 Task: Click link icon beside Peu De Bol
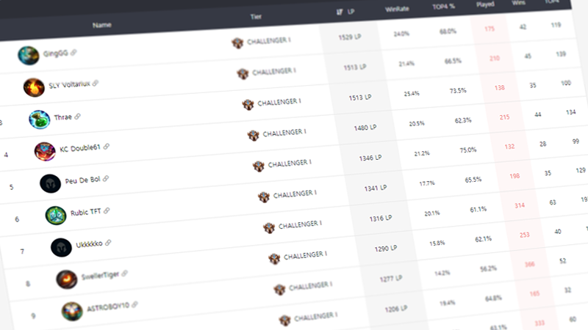point(106,178)
